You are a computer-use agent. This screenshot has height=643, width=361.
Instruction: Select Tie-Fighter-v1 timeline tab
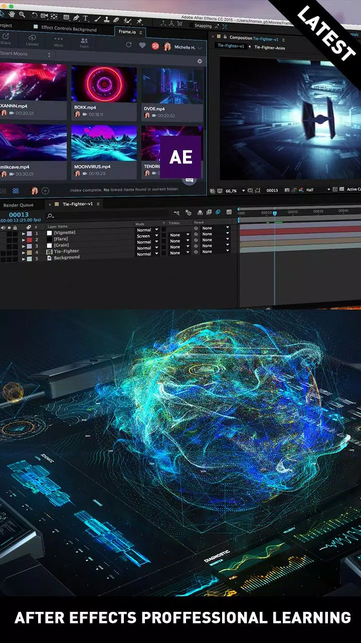tap(77, 204)
